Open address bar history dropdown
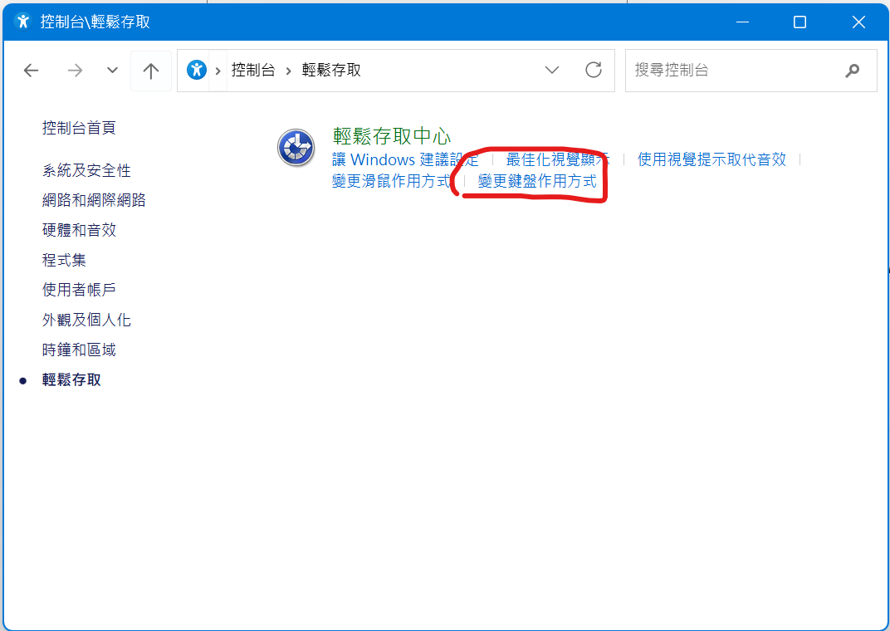The height and width of the screenshot is (631, 890). 552,71
